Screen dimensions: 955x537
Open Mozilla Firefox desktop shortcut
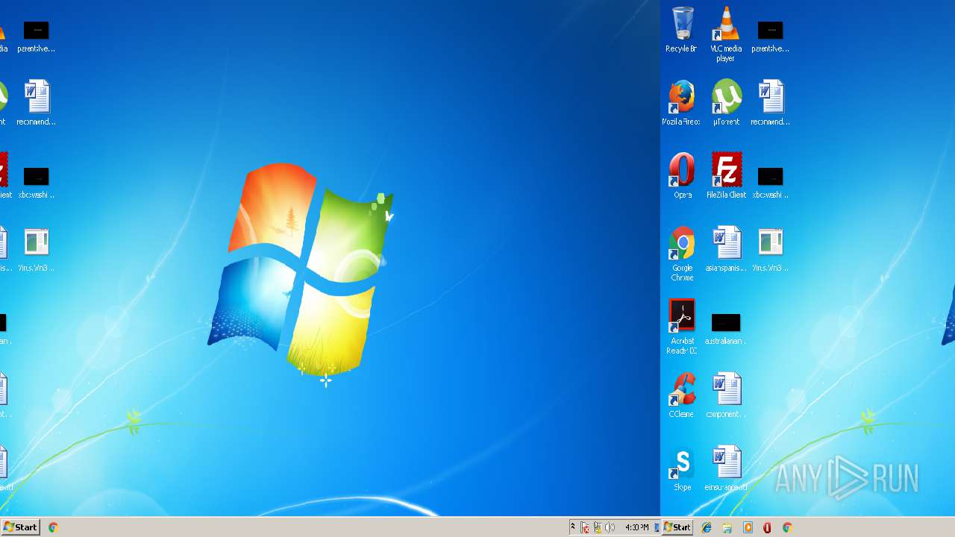coord(682,103)
